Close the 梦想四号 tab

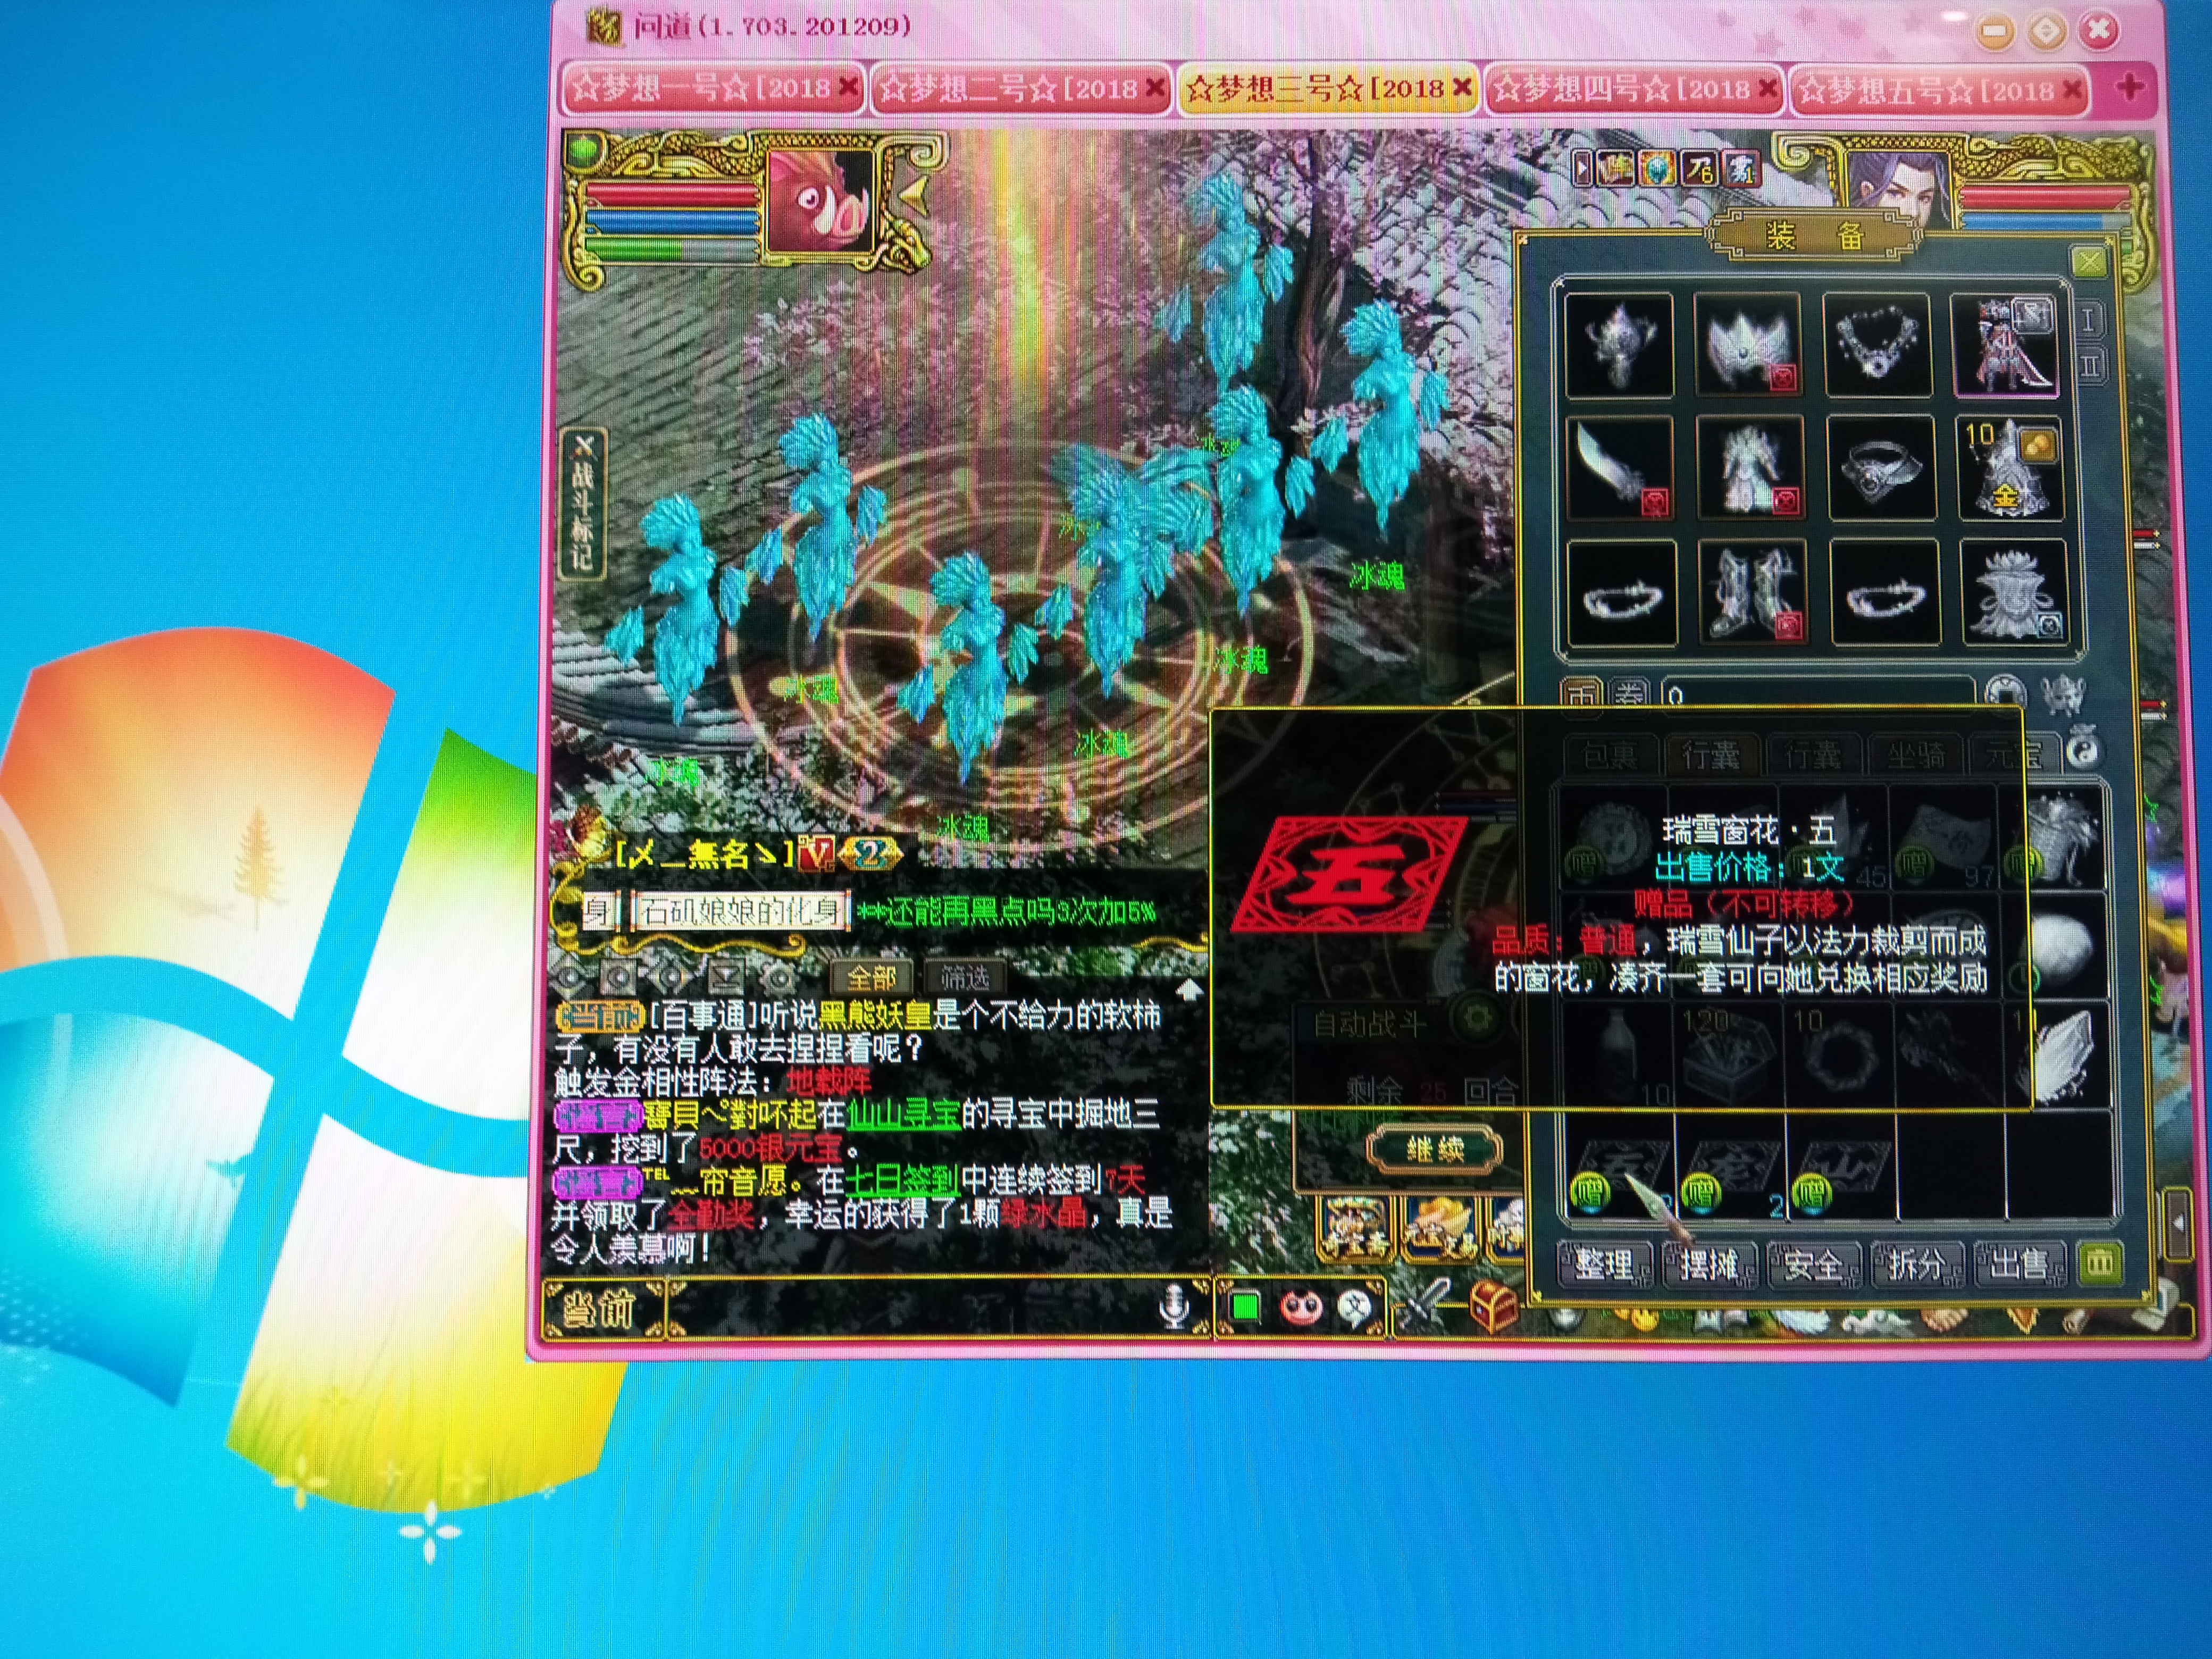tap(1768, 88)
